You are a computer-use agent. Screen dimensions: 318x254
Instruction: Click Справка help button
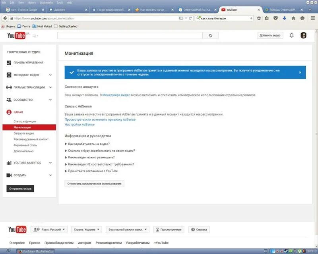click(x=199, y=229)
